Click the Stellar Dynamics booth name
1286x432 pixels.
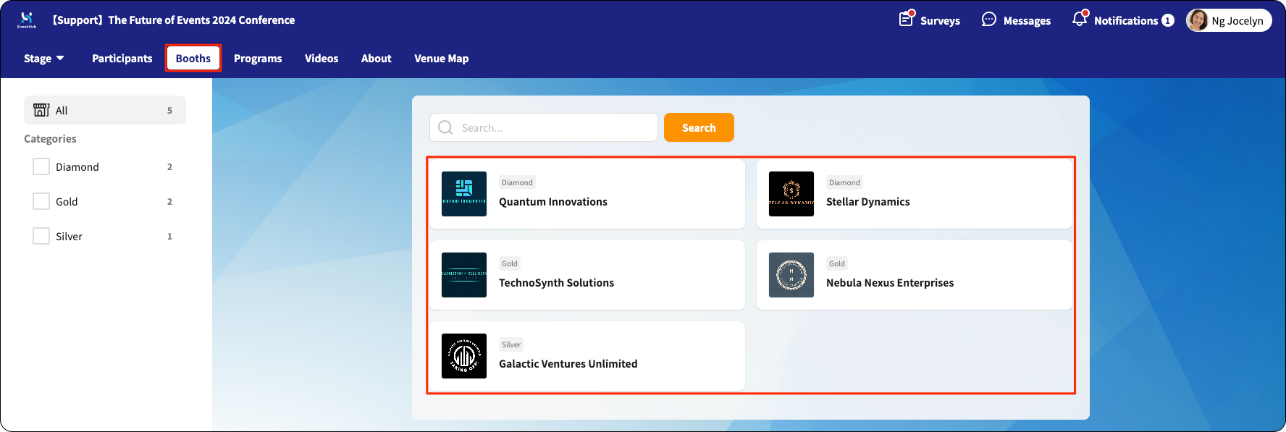click(x=868, y=202)
